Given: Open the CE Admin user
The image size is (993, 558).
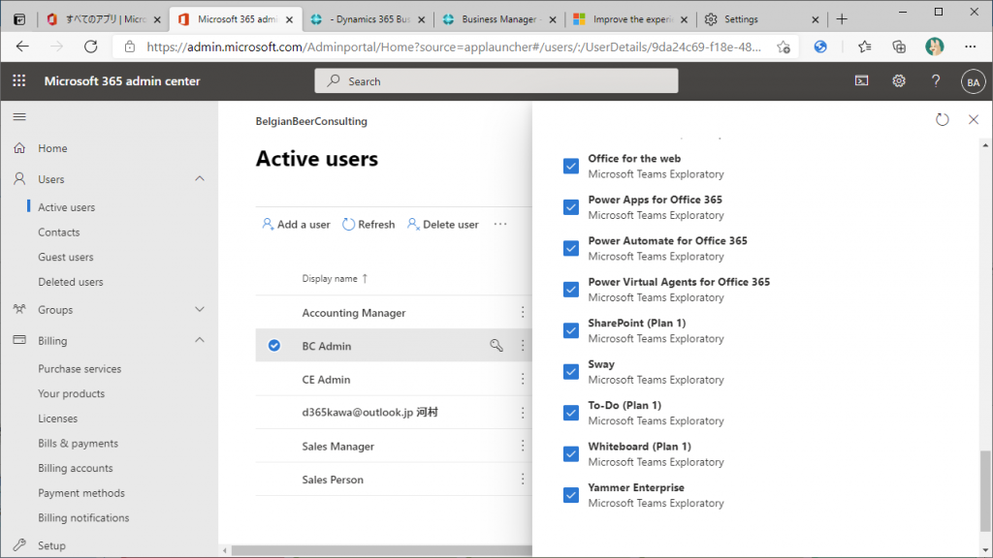Looking at the screenshot, I should point(326,380).
